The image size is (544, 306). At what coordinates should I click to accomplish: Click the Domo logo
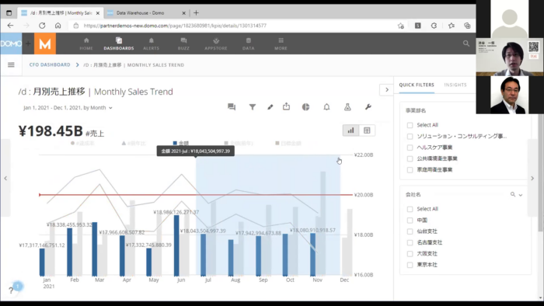pyautogui.click(x=11, y=43)
